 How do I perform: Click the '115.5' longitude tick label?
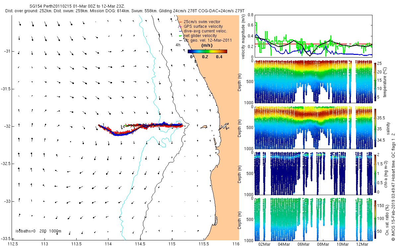[x=204, y=244]
